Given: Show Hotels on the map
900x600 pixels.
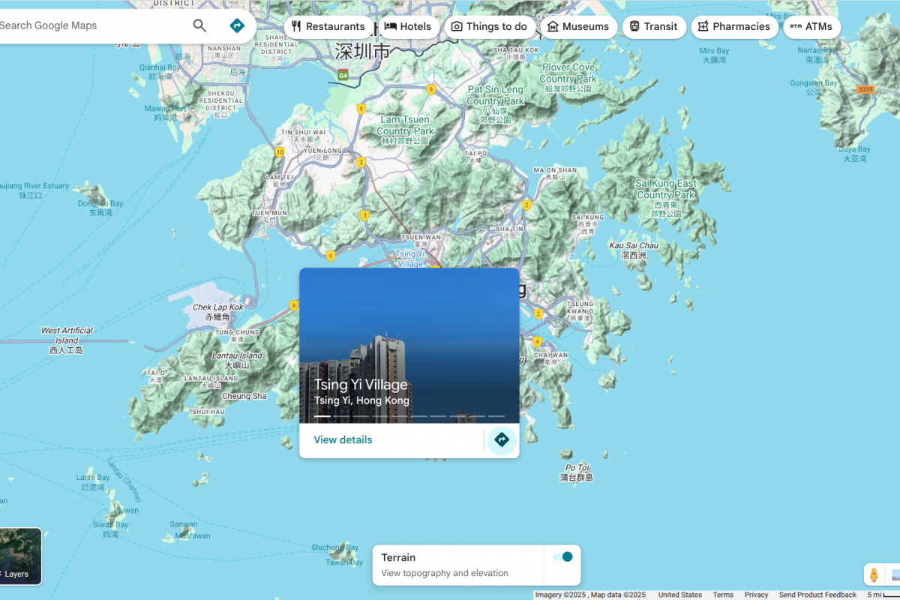Looking at the screenshot, I should pos(408,27).
